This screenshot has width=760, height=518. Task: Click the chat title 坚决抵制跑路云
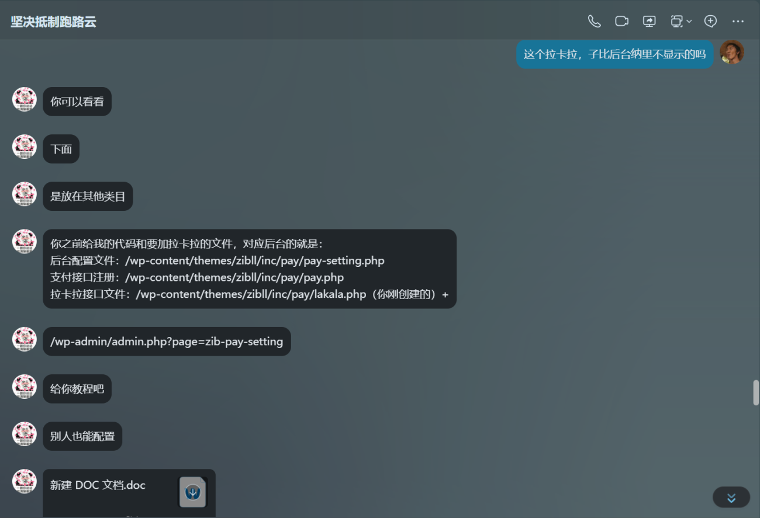pyautogui.click(x=53, y=22)
